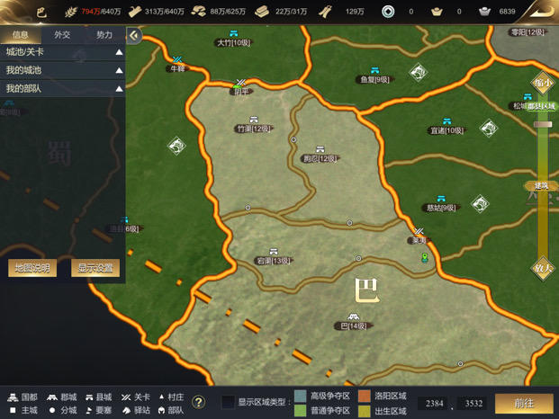Image resolution: width=559 pixels, height=419 pixels.
Task: Select the 慈姑[9级] city marker
Action: pos(441,204)
